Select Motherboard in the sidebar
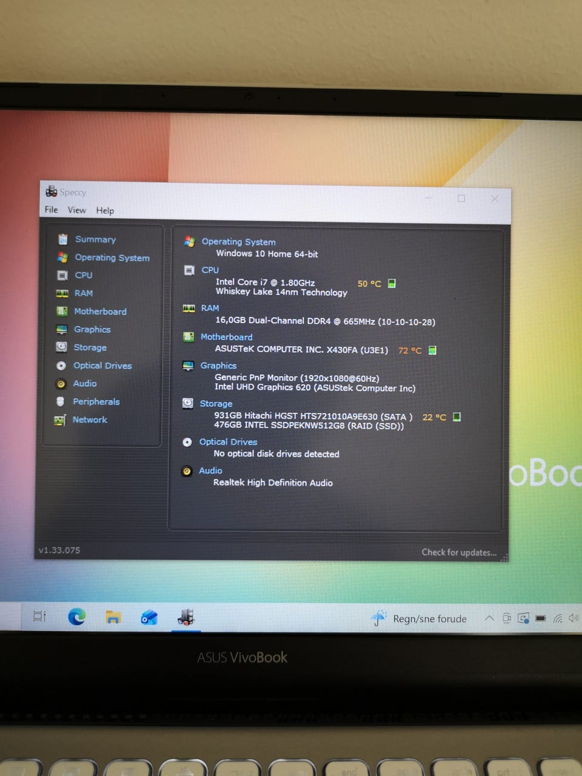The image size is (582, 776). (100, 312)
